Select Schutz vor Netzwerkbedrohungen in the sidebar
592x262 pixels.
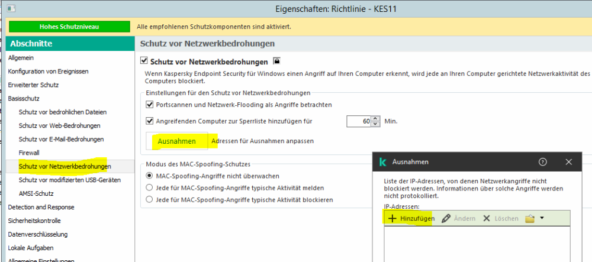[65, 166]
